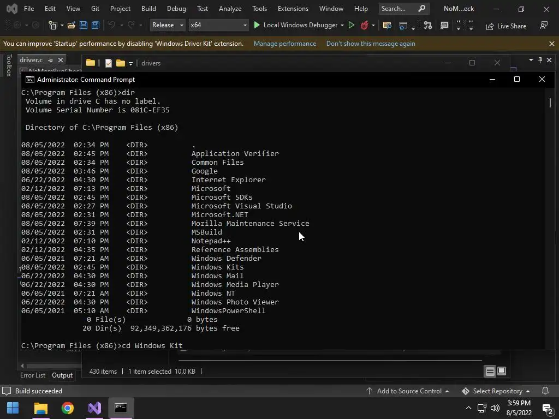This screenshot has width=559, height=419.
Task: Click Don't show this message again
Action: click(x=371, y=44)
